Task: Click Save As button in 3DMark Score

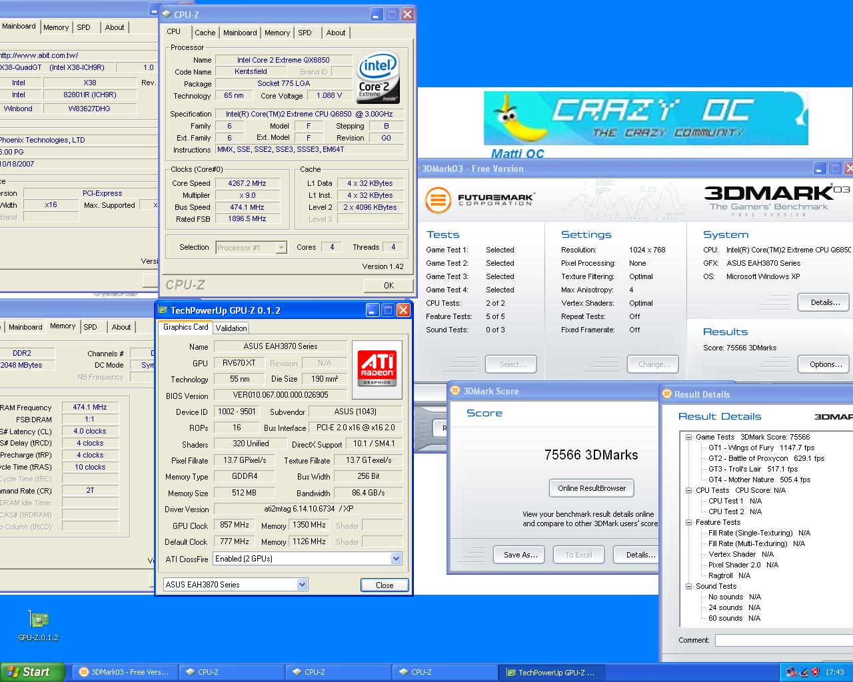Action: (x=520, y=555)
